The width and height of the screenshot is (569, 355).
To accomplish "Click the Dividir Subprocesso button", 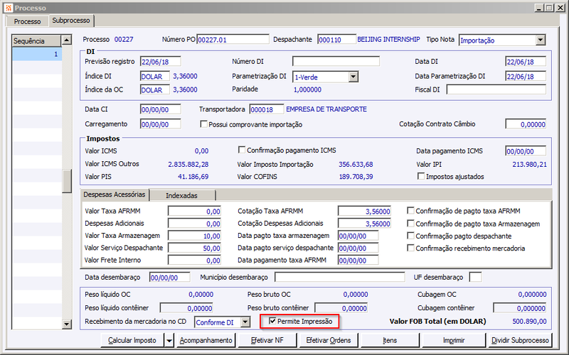I will pos(520,341).
